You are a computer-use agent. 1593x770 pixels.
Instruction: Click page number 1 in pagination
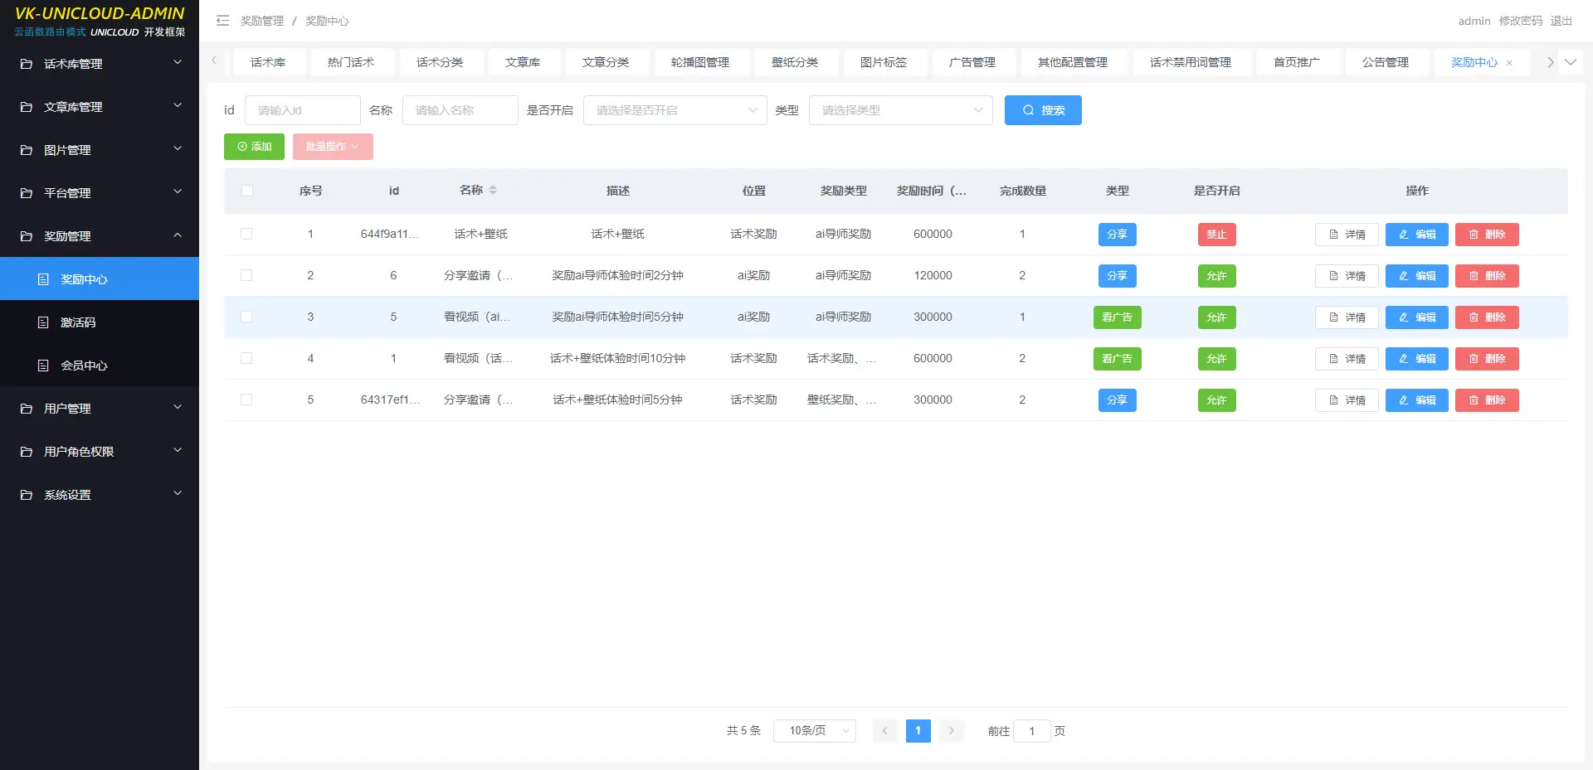pos(918,731)
